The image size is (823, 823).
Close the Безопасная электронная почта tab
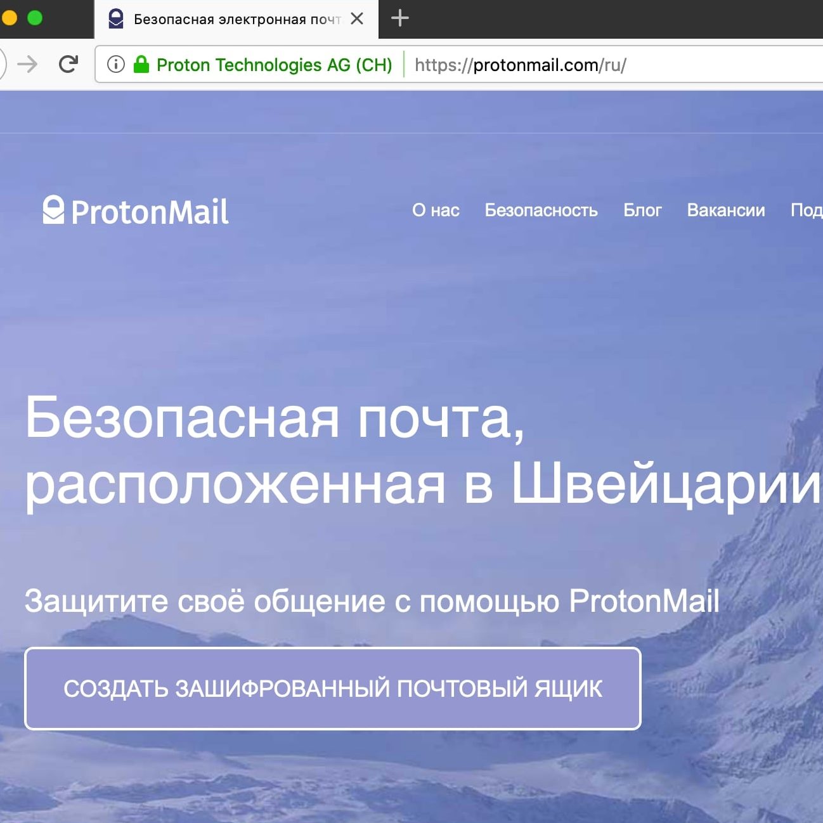357,19
